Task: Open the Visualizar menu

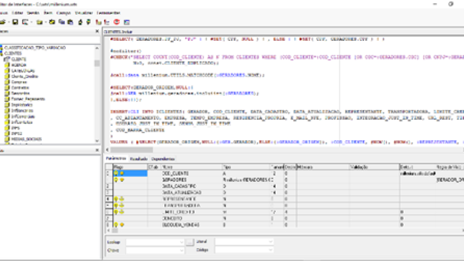Action: pos(83,12)
